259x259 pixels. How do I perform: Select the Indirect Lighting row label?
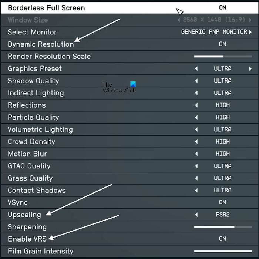pos(36,93)
